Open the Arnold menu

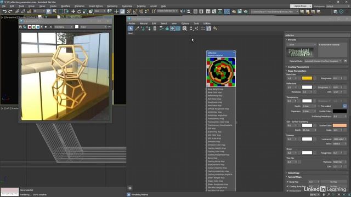(154, 6)
